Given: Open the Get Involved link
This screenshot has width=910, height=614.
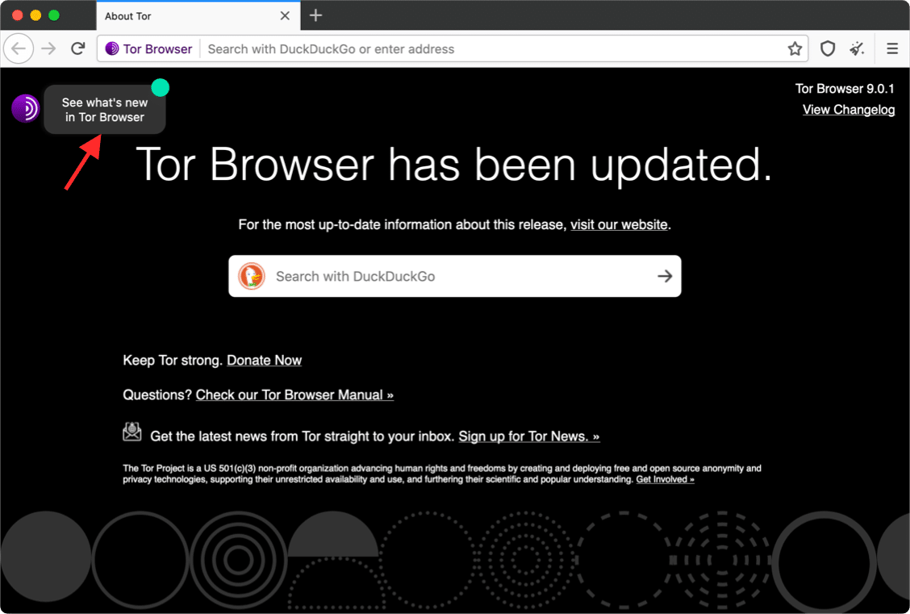Looking at the screenshot, I should tap(665, 479).
